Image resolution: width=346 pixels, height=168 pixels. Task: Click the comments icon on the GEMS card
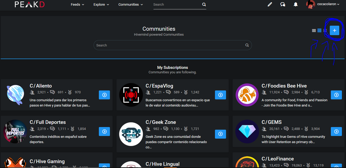(287, 129)
